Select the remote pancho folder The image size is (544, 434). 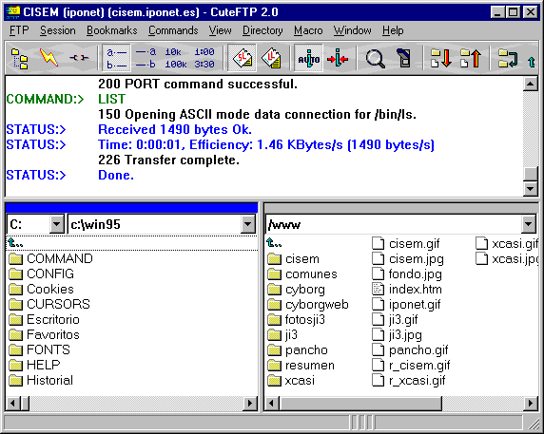point(298,350)
